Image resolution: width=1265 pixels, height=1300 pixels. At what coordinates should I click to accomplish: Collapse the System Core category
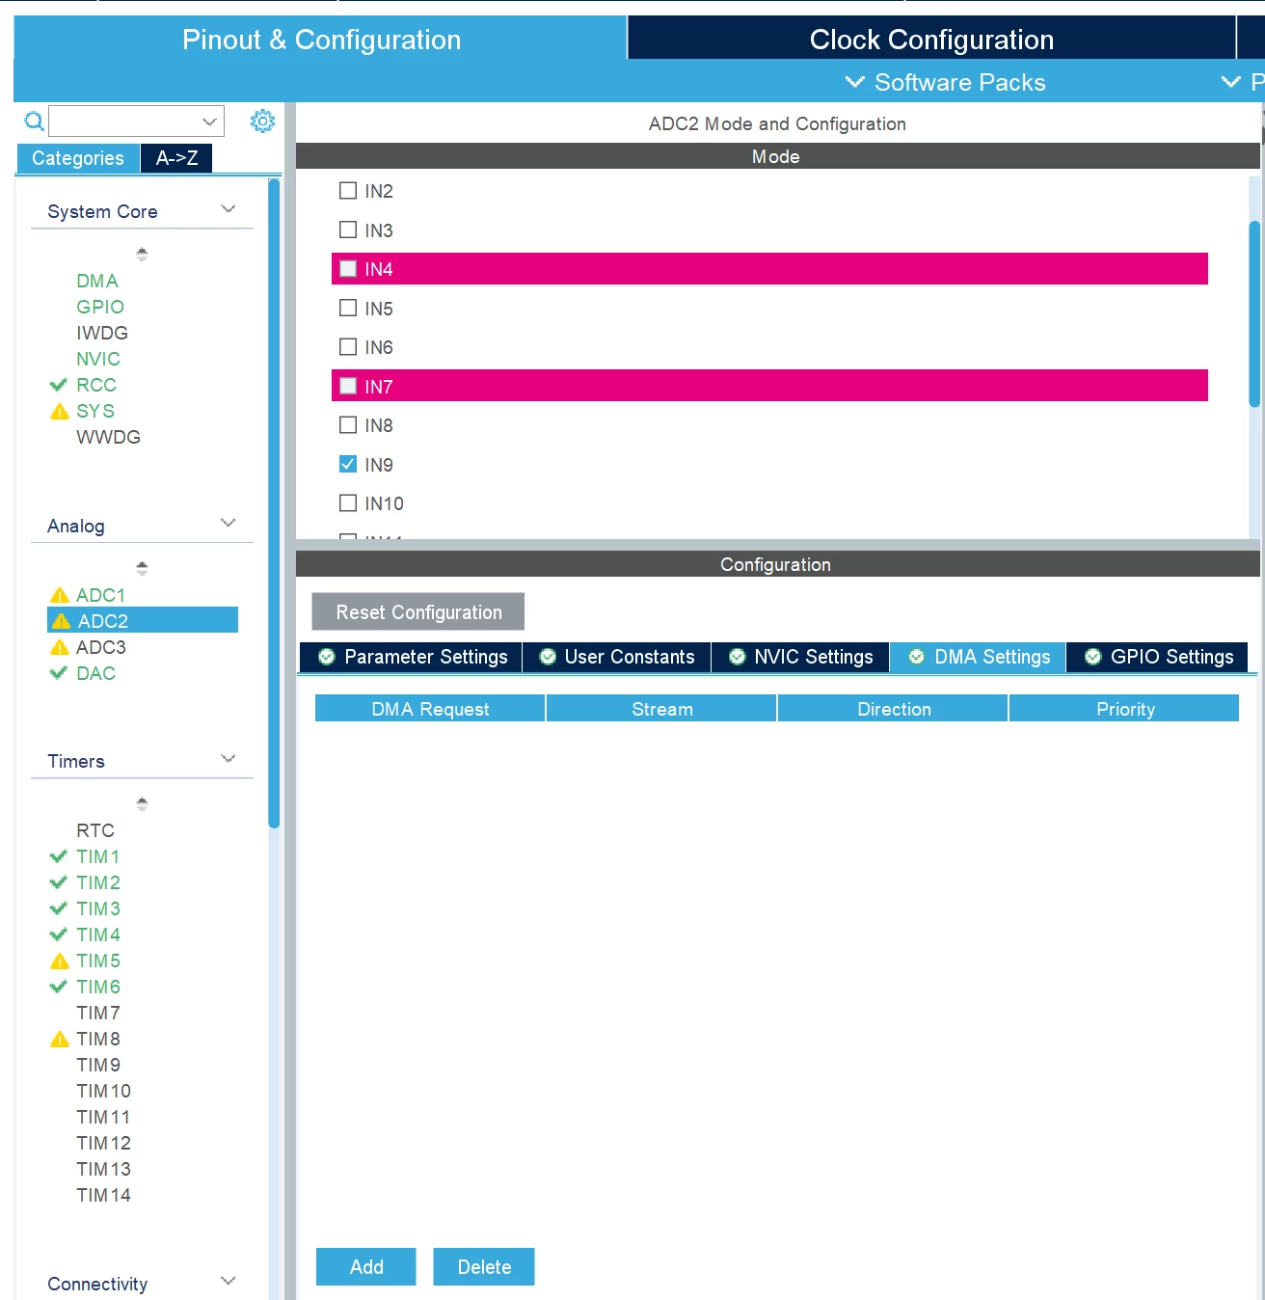[229, 209]
